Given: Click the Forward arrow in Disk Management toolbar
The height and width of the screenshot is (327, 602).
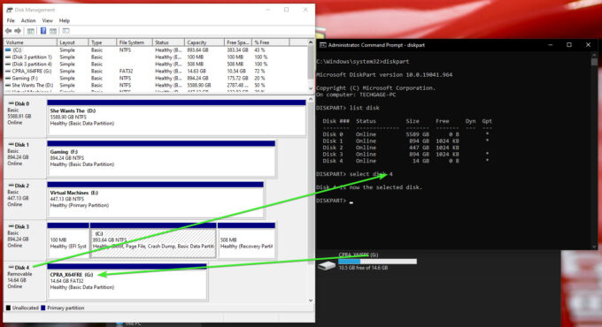Looking at the screenshot, I should click(x=18, y=31).
